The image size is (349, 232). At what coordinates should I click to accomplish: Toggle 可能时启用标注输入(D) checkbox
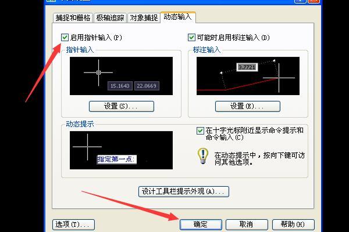191,37
